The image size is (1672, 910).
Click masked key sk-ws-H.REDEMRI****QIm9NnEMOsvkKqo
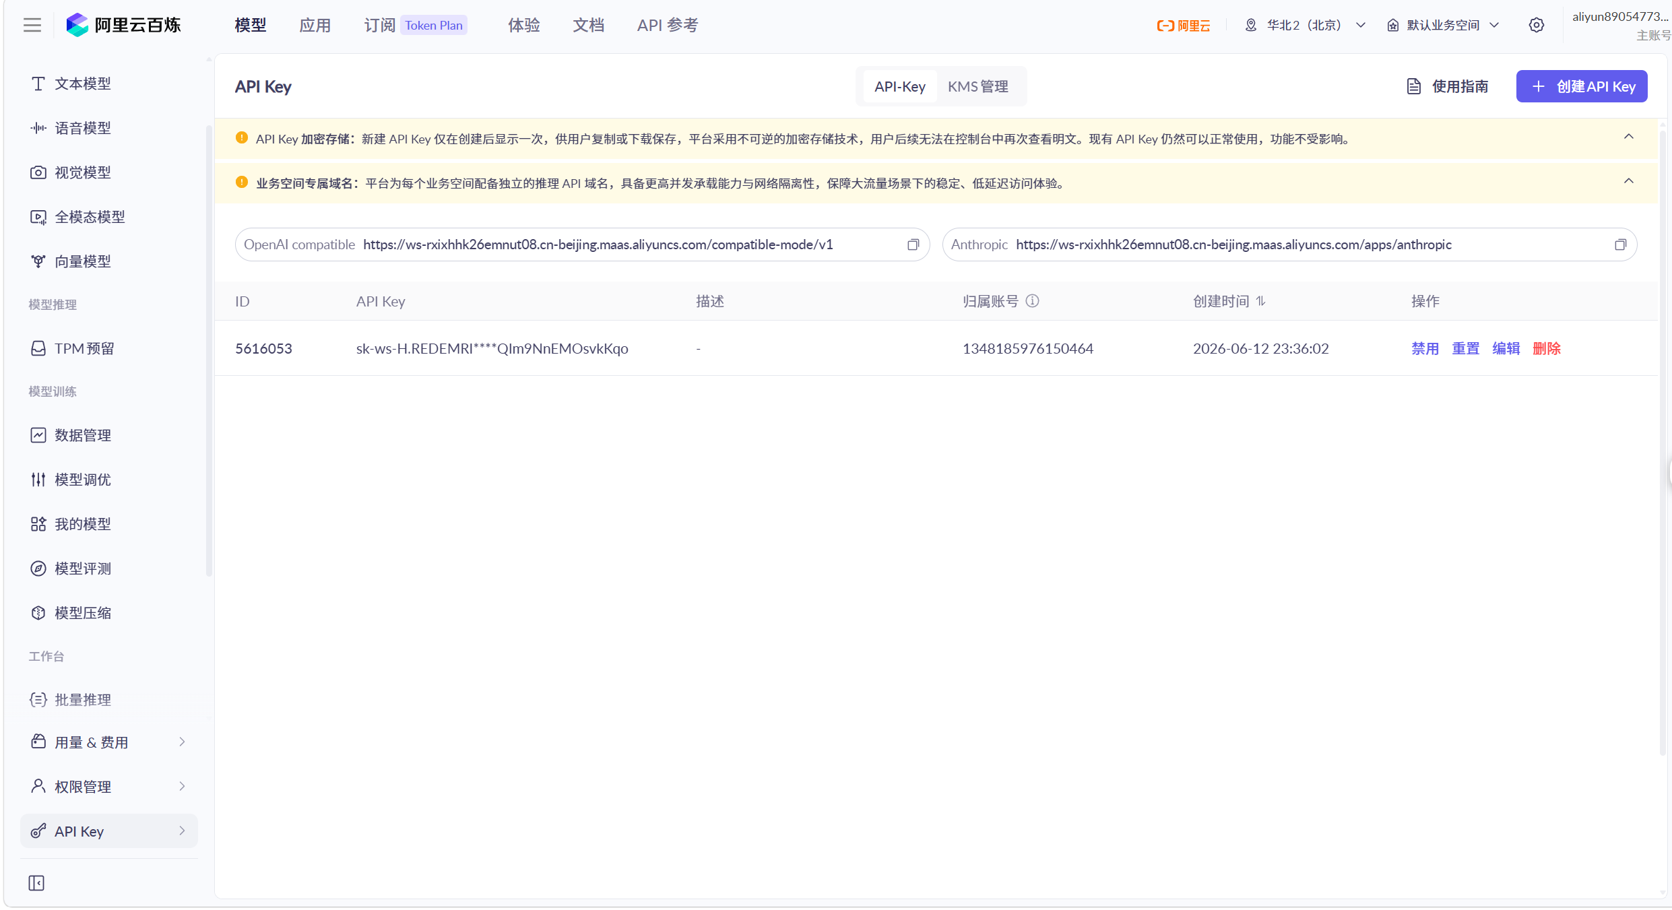pyautogui.click(x=492, y=348)
